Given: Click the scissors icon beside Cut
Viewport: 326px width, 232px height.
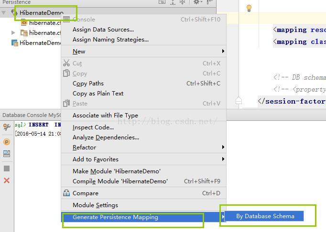Looking at the screenshot, I should coord(66,63).
